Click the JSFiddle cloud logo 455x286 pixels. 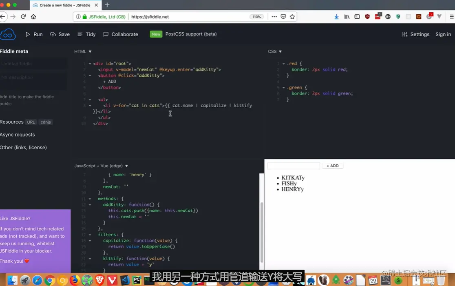click(8, 34)
